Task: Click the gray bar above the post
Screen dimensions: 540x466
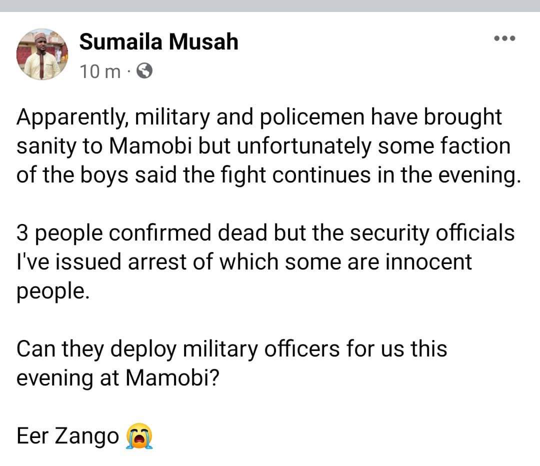Action: (x=270, y=6)
